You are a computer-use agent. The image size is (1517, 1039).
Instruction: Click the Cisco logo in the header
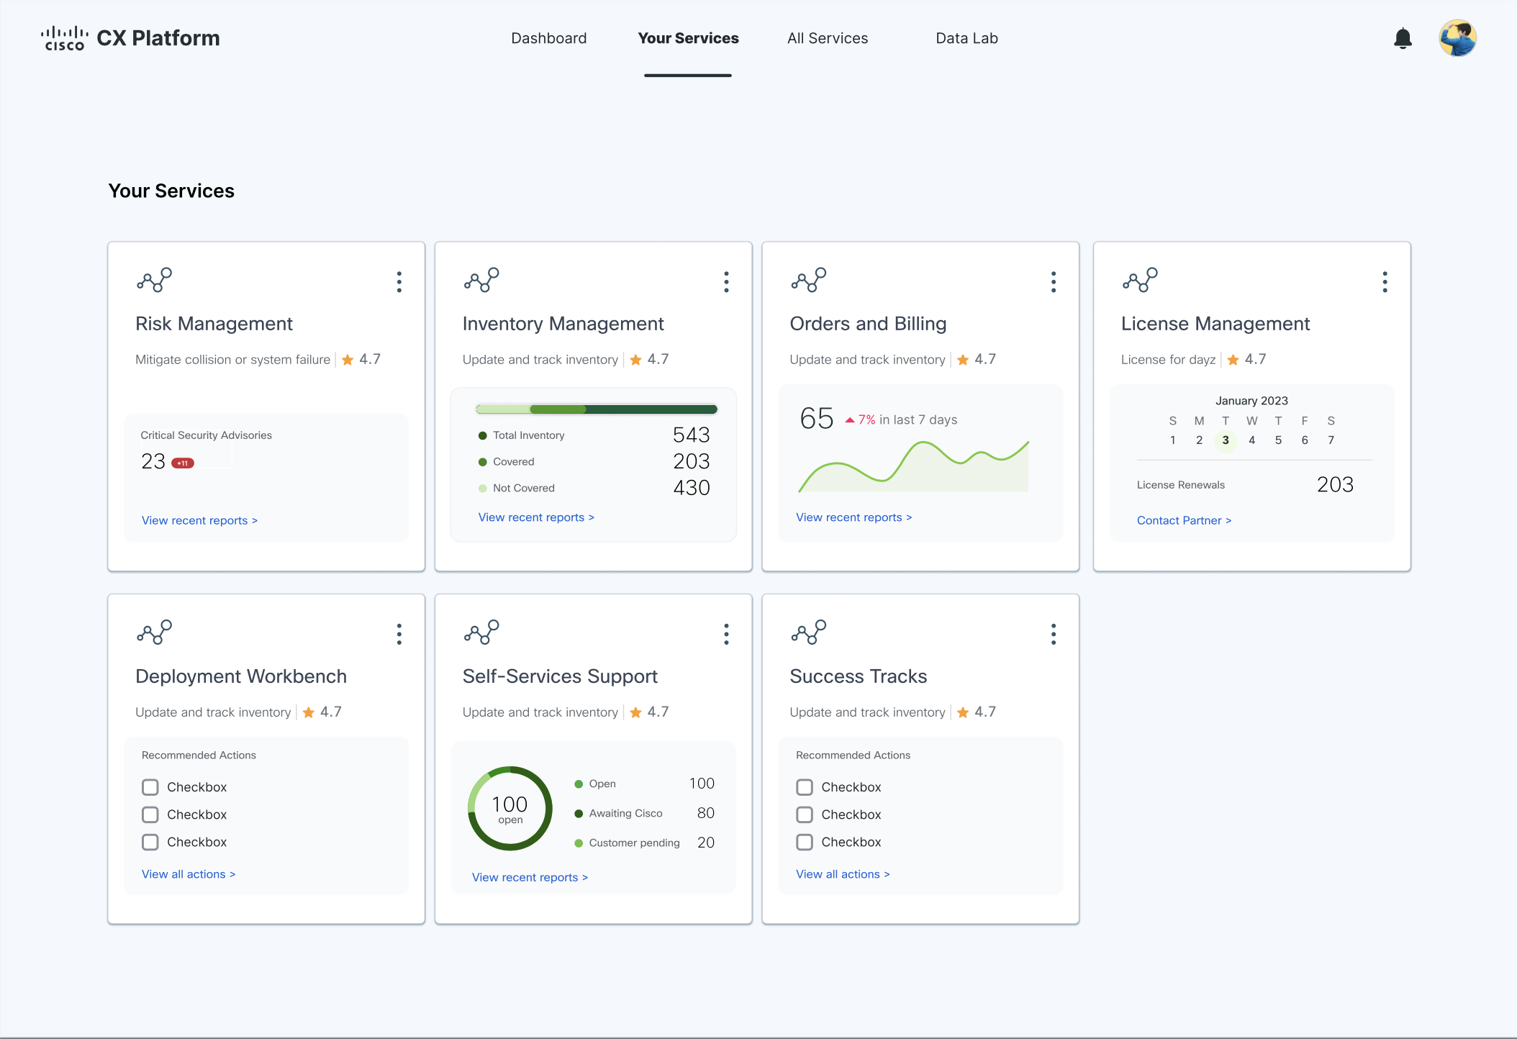coord(64,38)
